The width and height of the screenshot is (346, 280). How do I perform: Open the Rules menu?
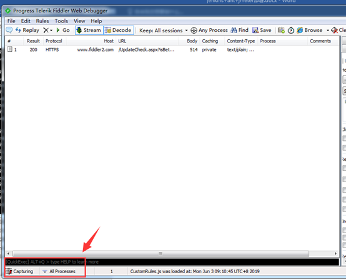tap(42, 21)
